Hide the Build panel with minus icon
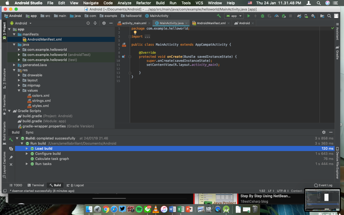This screenshot has width=344, height=215. coord(331,132)
